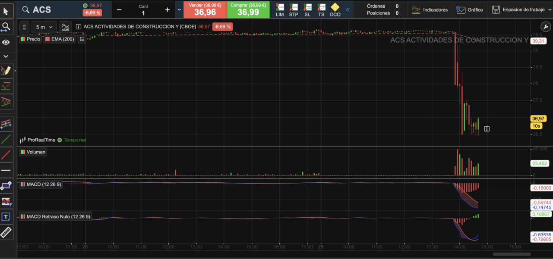The image size is (553, 259).
Task: Click the yellow 36,97 current price label
Action: pyautogui.click(x=539, y=119)
